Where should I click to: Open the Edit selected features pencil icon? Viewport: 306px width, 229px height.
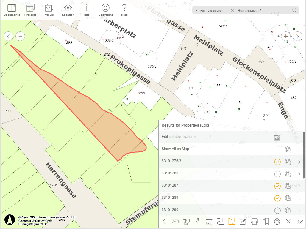[x=277, y=137]
